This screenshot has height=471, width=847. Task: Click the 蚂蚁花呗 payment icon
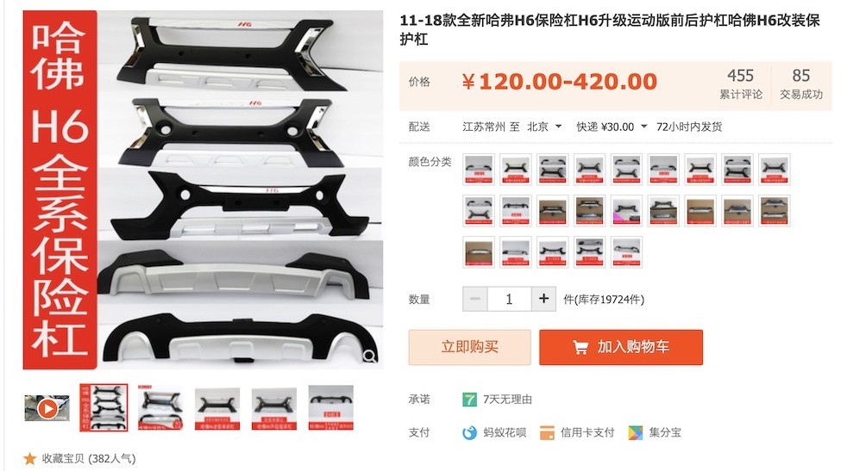pyautogui.click(x=470, y=432)
